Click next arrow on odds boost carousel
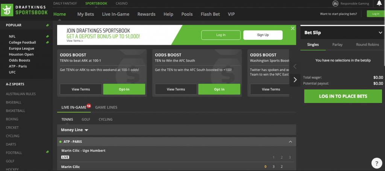 pos(295,80)
